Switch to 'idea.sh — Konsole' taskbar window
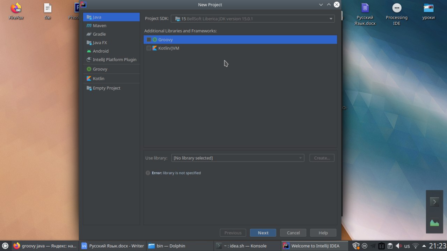Screen dimensions: 447x251 [247, 246]
